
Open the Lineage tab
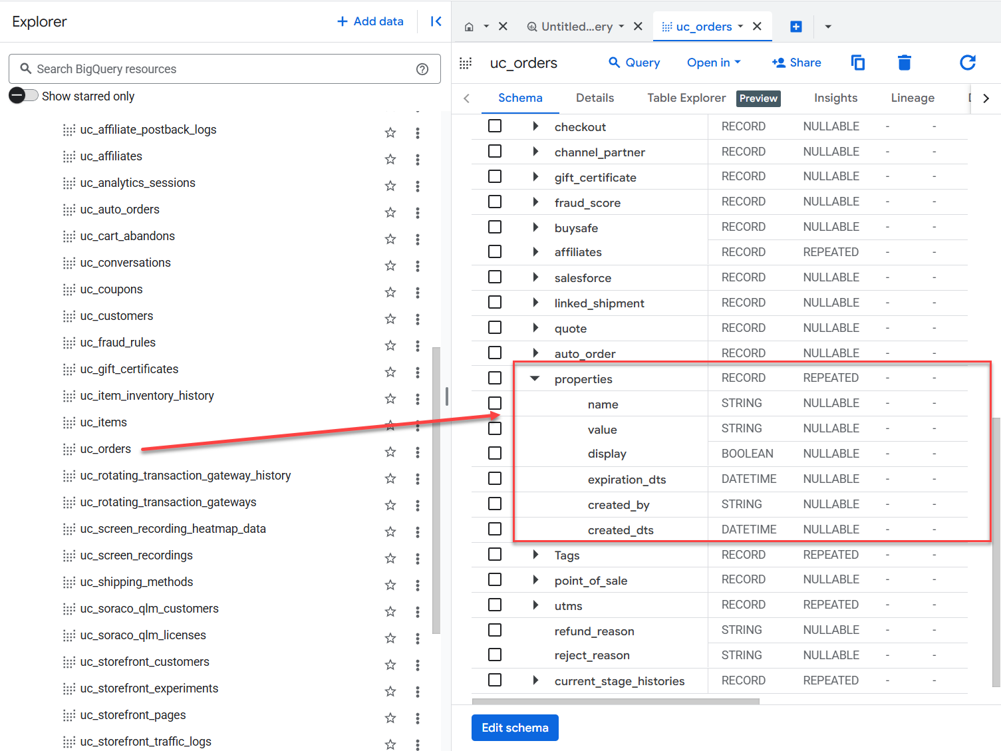click(x=913, y=98)
